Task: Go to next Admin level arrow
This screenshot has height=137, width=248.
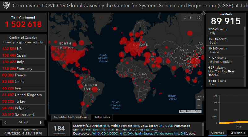Action: click(x=41, y=122)
